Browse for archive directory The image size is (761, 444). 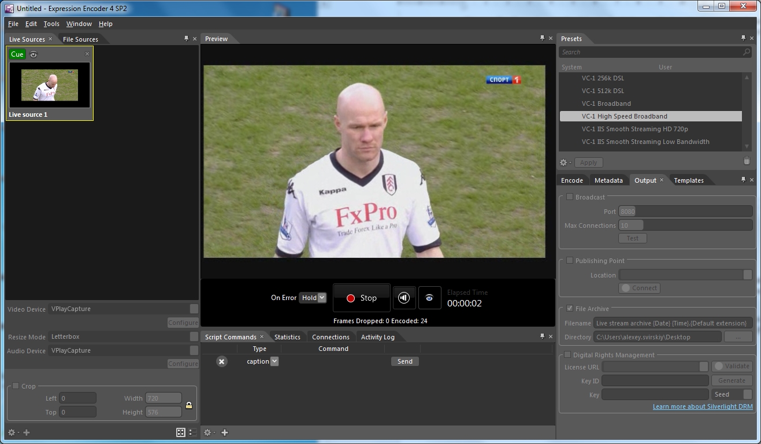tap(738, 336)
